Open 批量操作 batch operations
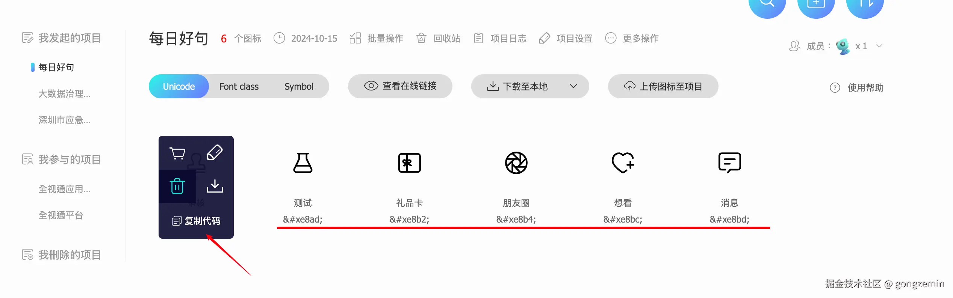Screen dimensions: 953x298 point(376,38)
